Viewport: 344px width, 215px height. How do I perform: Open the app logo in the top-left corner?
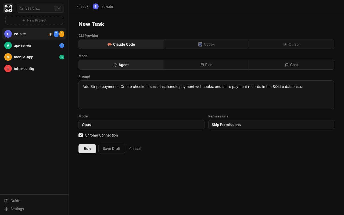point(8,8)
